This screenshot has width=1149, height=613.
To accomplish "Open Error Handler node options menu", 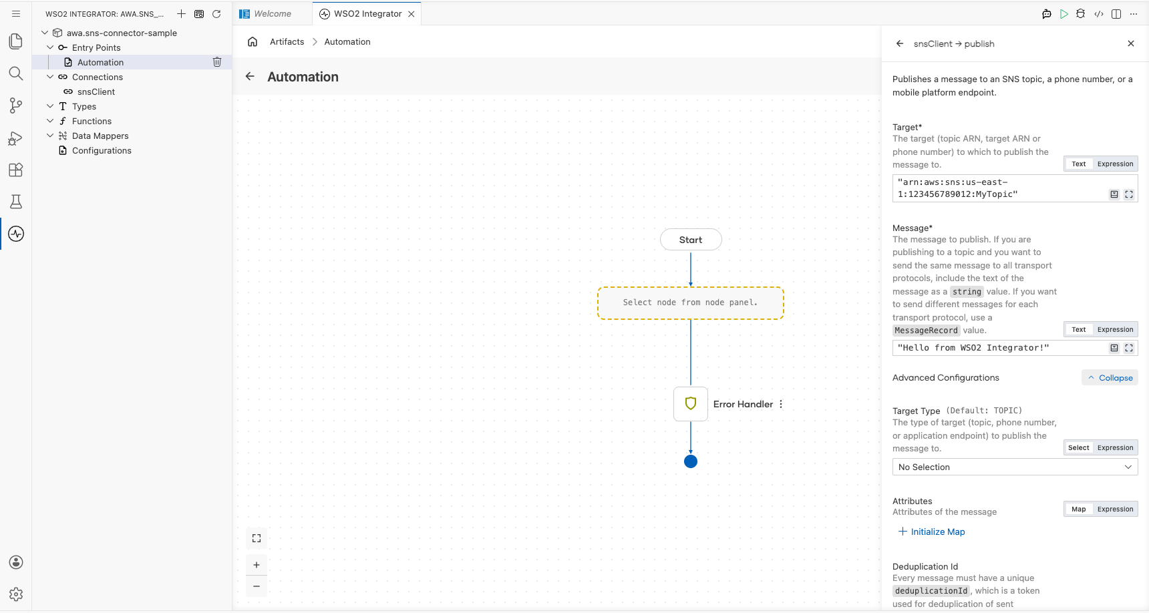I will pos(781,404).
